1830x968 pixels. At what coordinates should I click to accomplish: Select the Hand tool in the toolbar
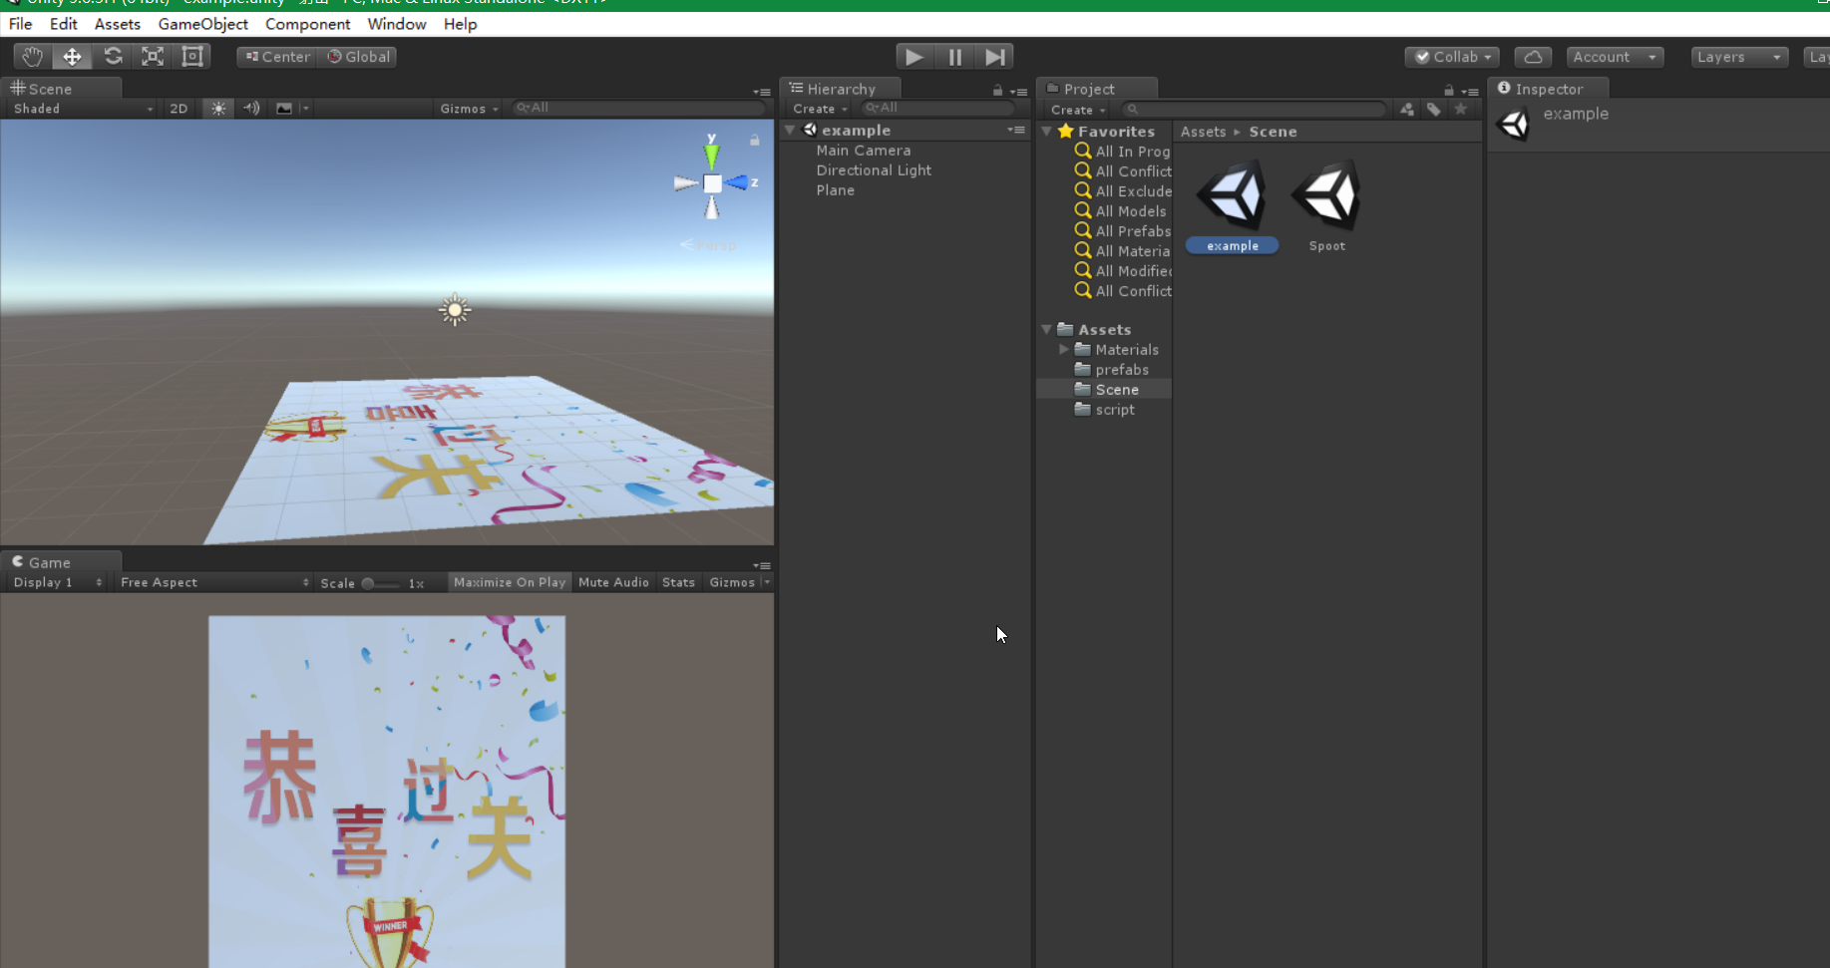coord(31,57)
